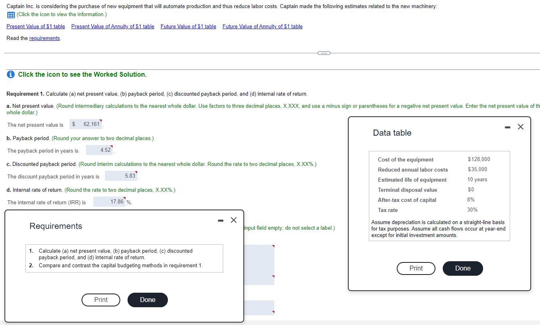Minimize the Data table dialog

pyautogui.click(x=507, y=126)
